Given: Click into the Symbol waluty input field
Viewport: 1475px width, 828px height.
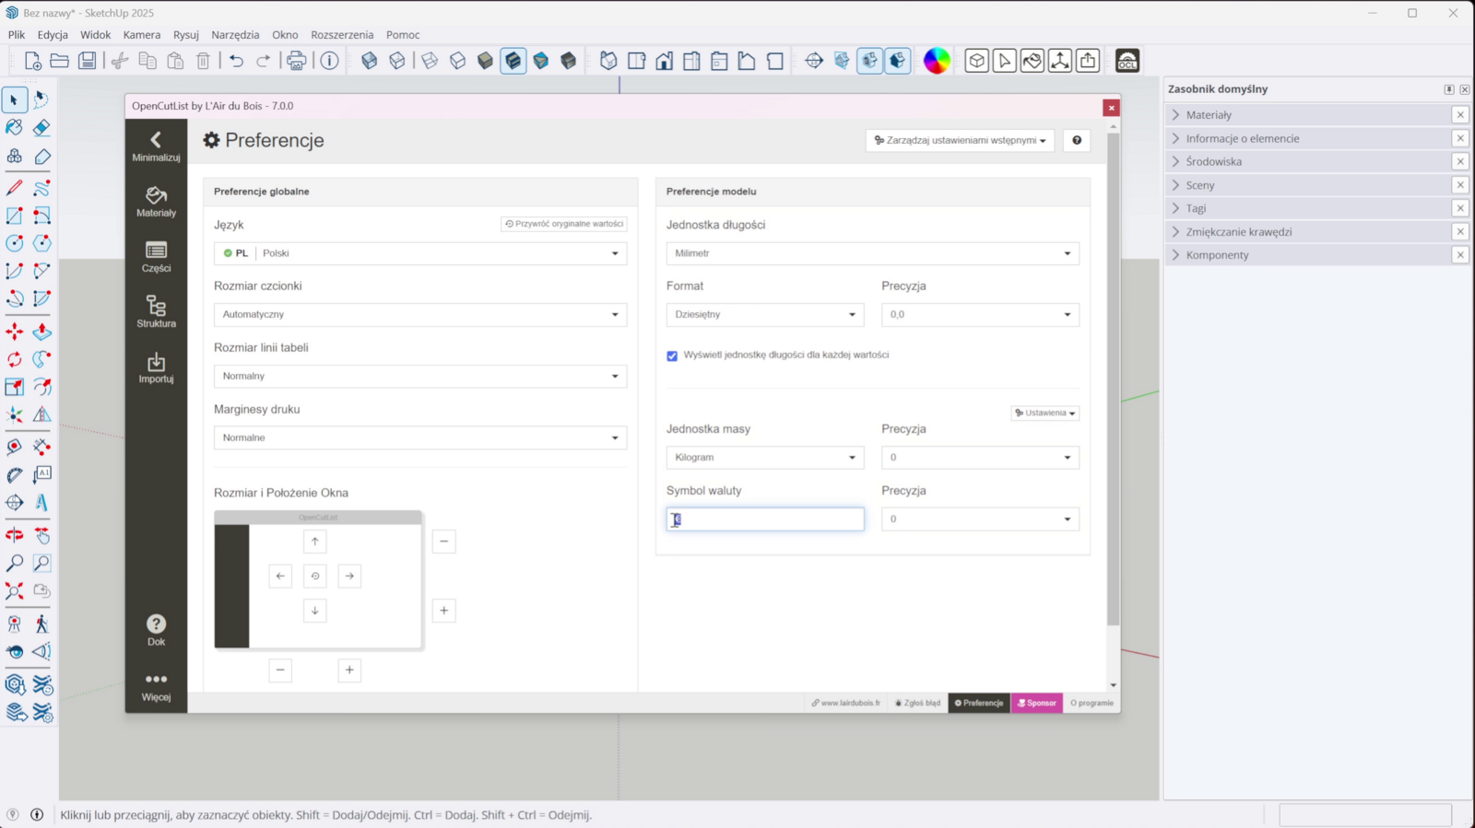Looking at the screenshot, I should tap(765, 519).
